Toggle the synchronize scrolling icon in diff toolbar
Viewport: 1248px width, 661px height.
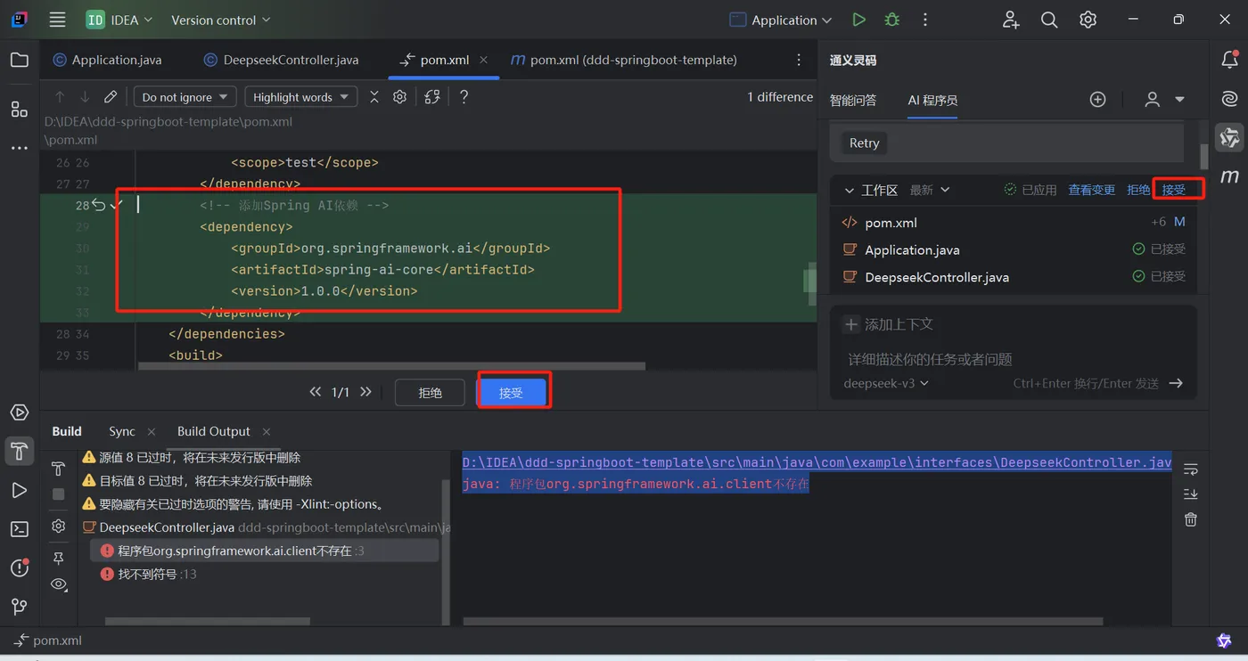(432, 97)
